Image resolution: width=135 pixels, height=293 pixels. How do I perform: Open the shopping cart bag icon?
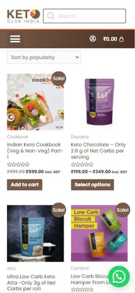pos(121,39)
